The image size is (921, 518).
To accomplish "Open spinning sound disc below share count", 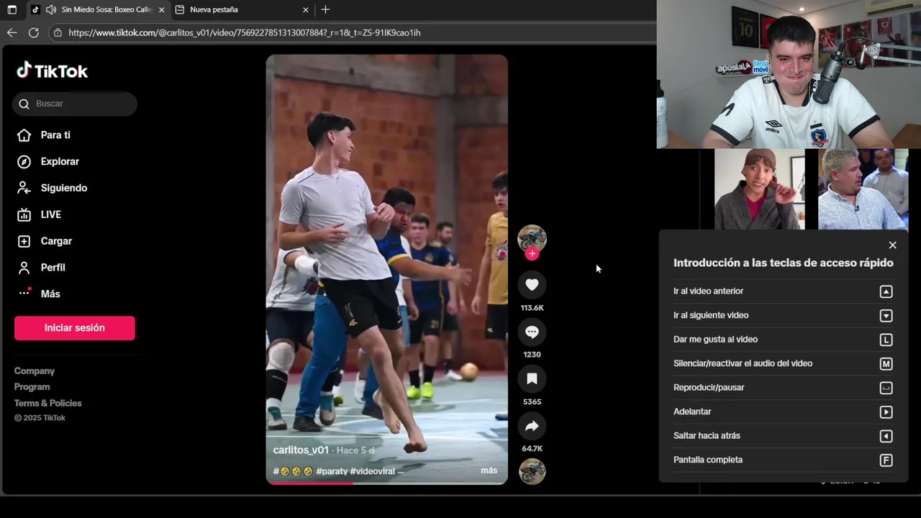I will (x=532, y=471).
